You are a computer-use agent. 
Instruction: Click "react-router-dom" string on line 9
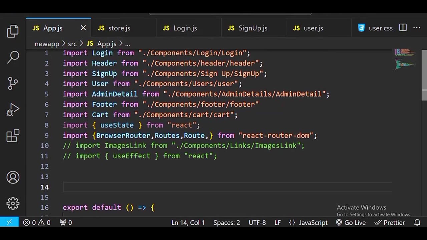[276, 136]
